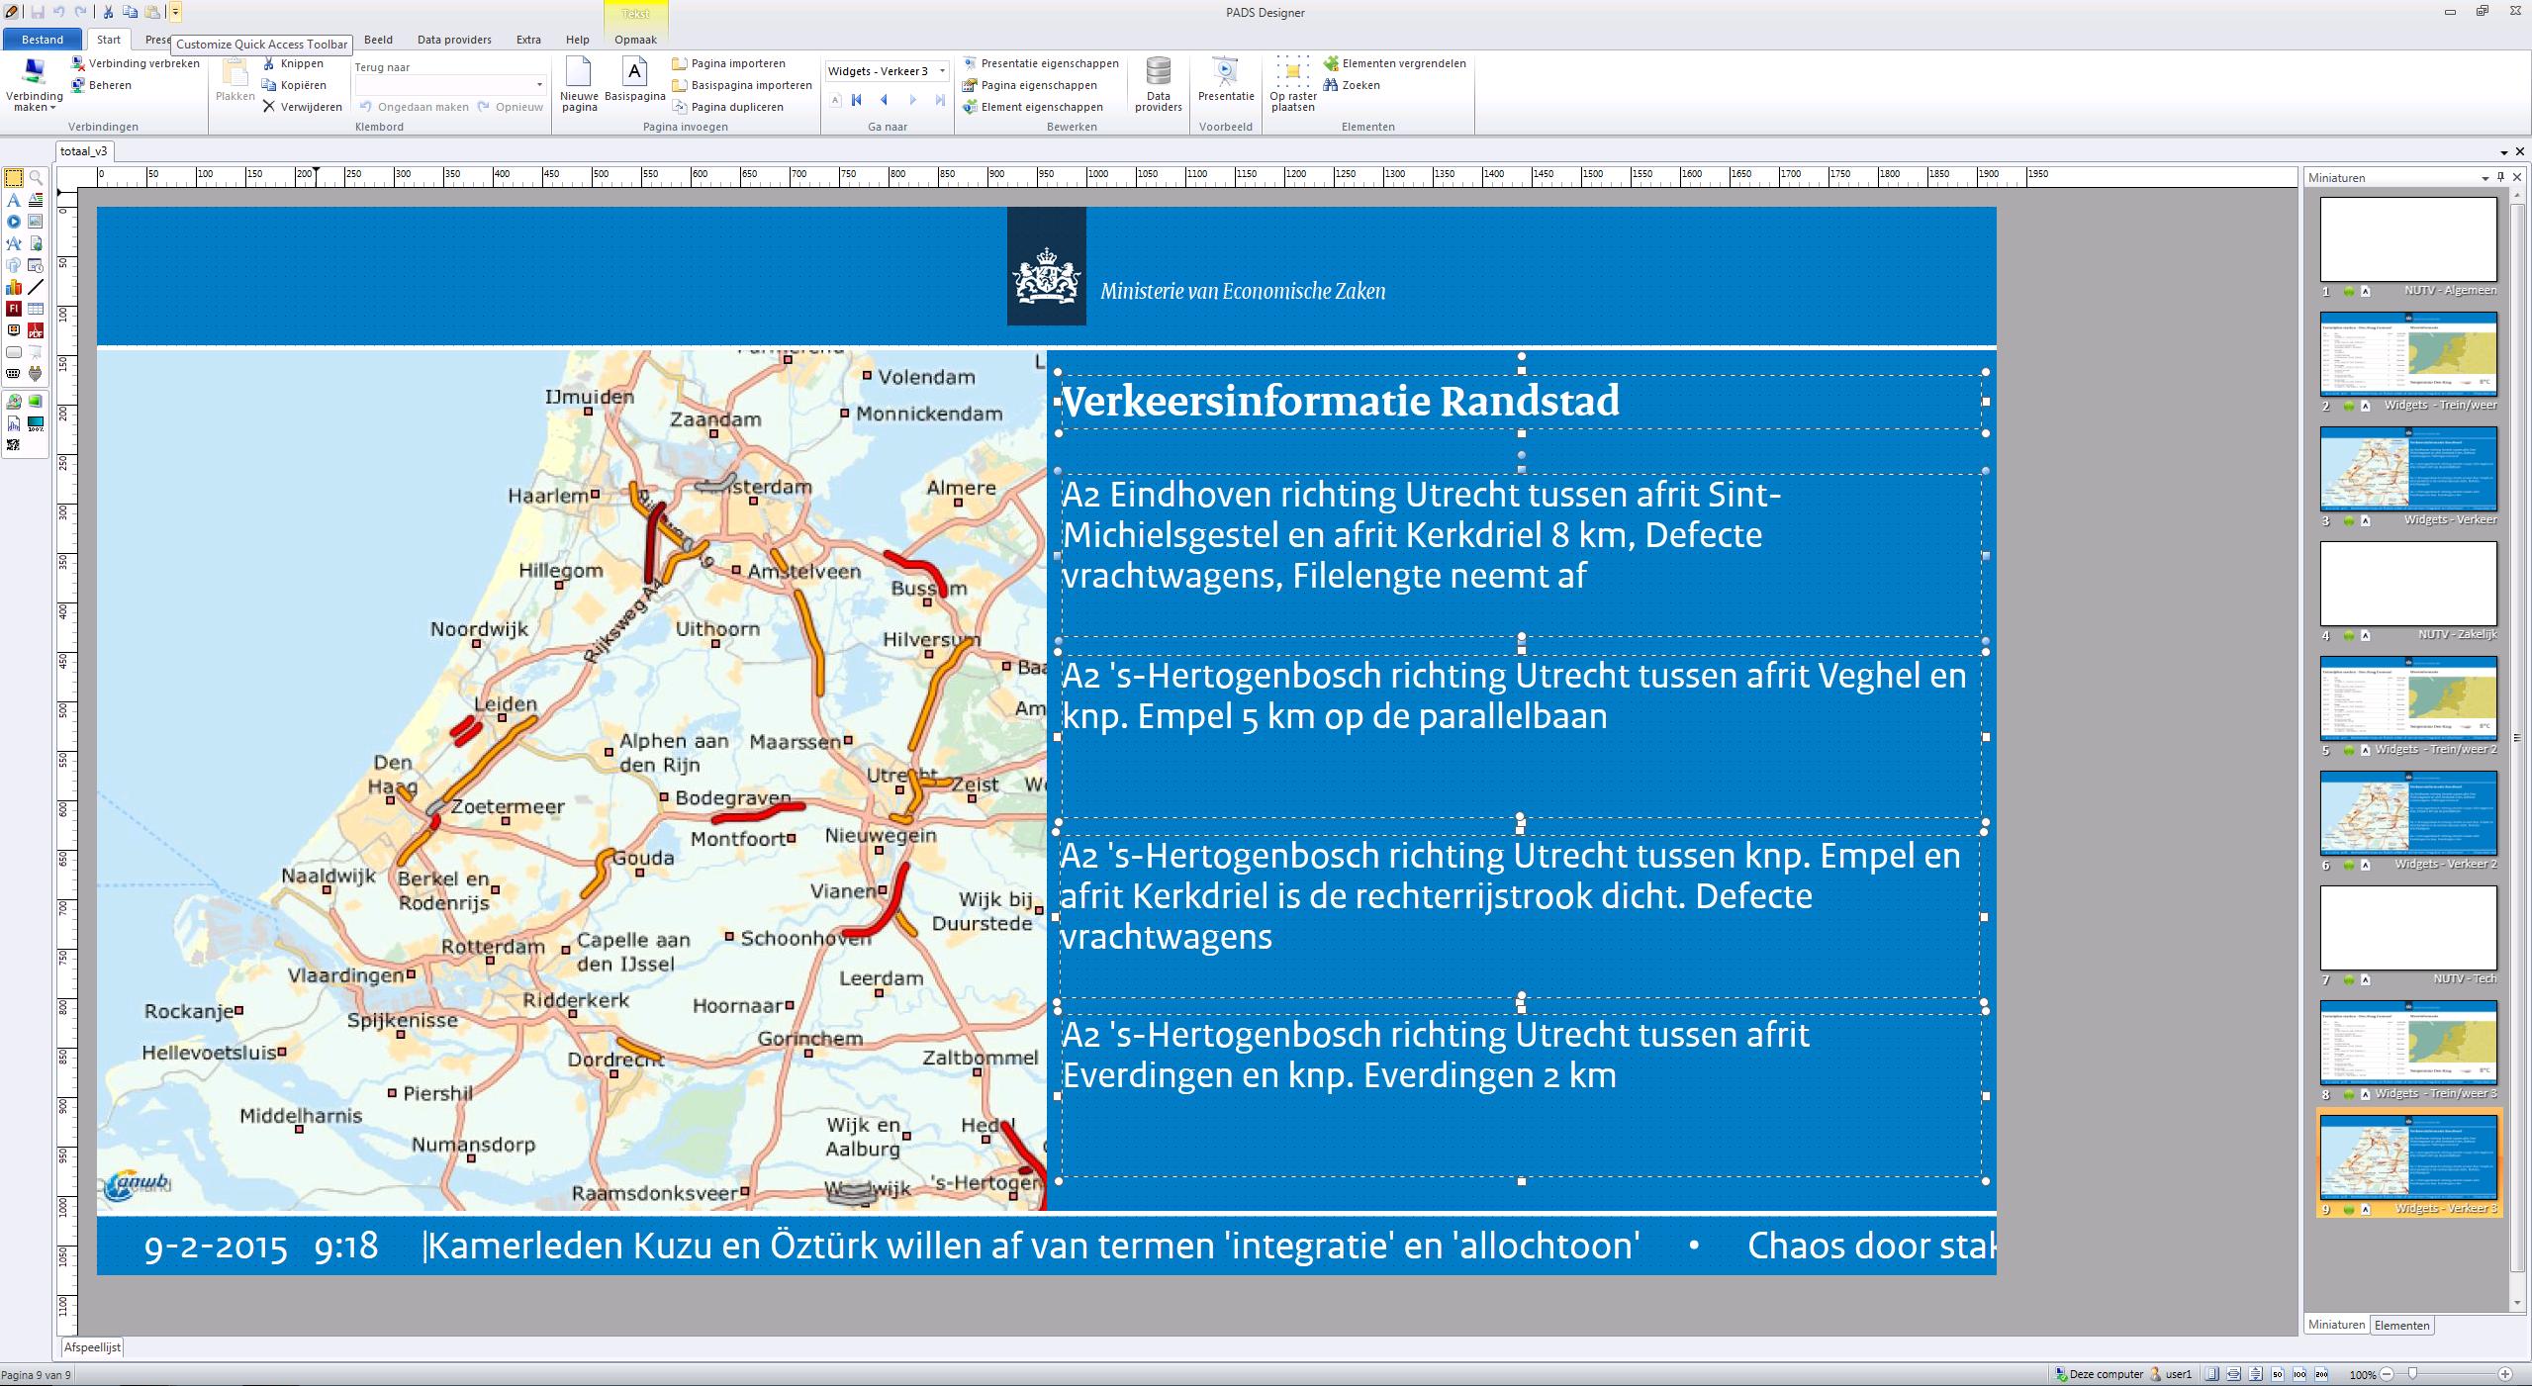Adjust the zoom slider handle
The width and height of the screenshot is (2532, 1386).
tap(2412, 1373)
